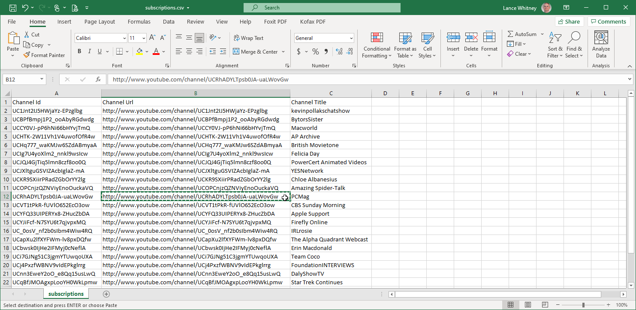Image resolution: width=636 pixels, height=310 pixels.
Task: Open the File menu
Action: pos(12,22)
